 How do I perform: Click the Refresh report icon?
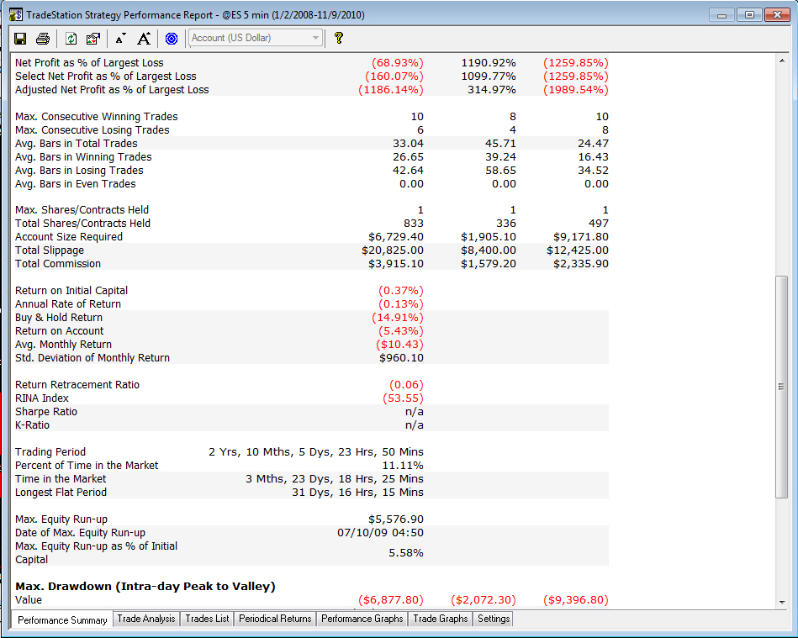point(71,38)
